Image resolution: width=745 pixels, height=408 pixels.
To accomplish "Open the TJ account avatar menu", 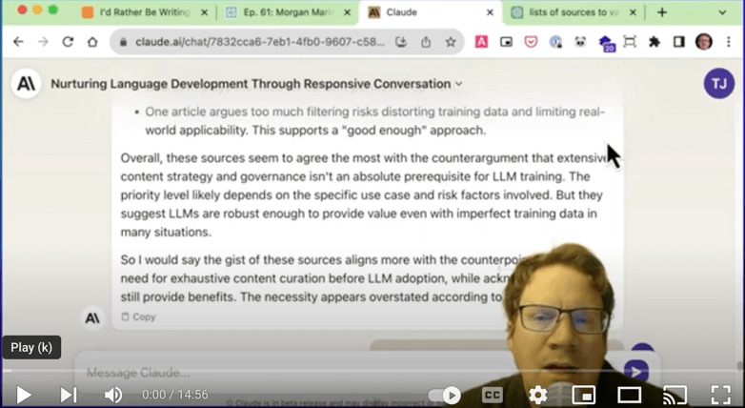I will pyautogui.click(x=718, y=84).
